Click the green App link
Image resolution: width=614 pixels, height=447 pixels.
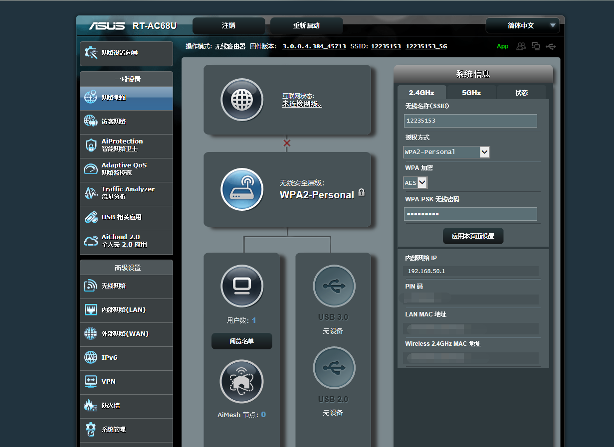pyautogui.click(x=503, y=46)
